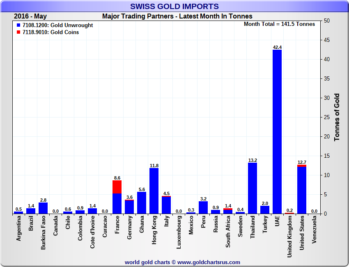Screen dimensions: 349x267
Task: Click the red Gold Coins legend swatch
Action: click(18, 32)
